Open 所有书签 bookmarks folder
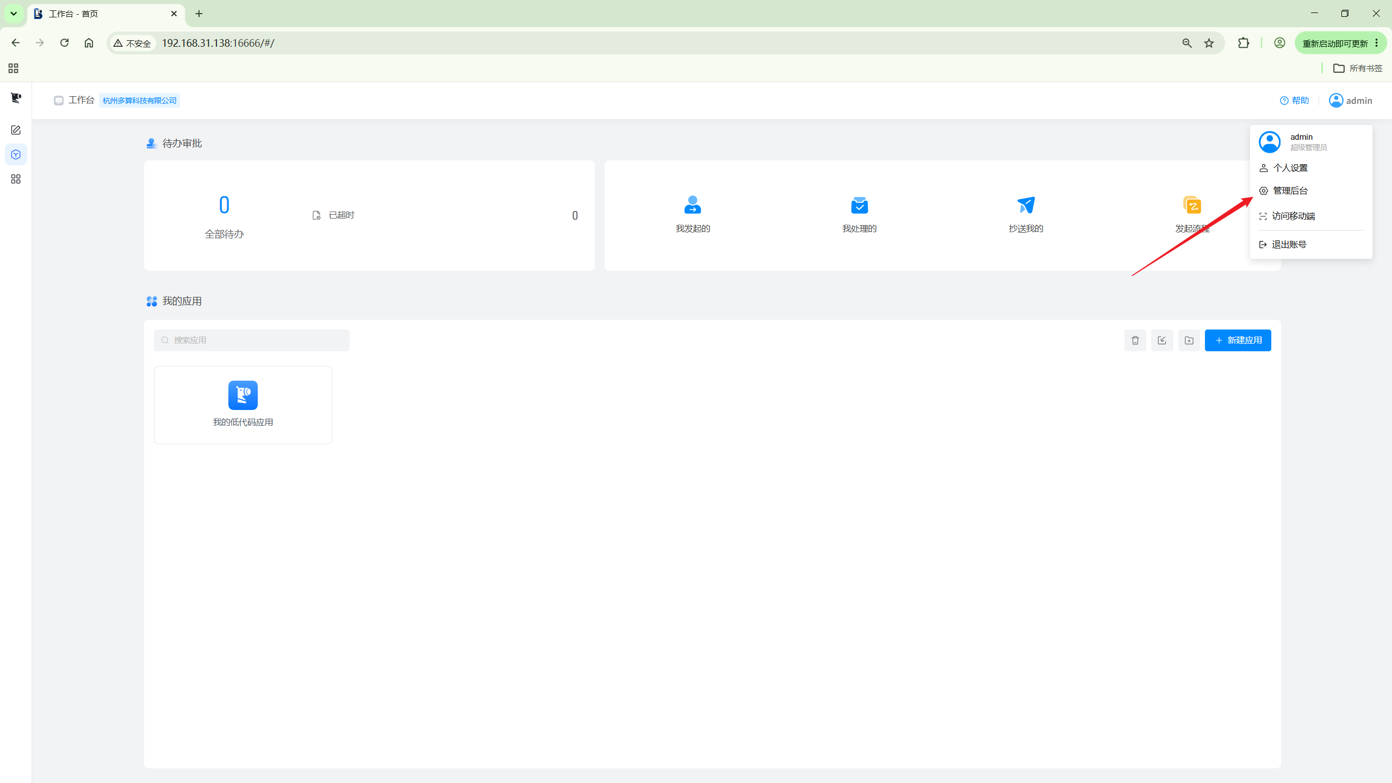Viewport: 1392px width, 783px height. [x=1358, y=68]
